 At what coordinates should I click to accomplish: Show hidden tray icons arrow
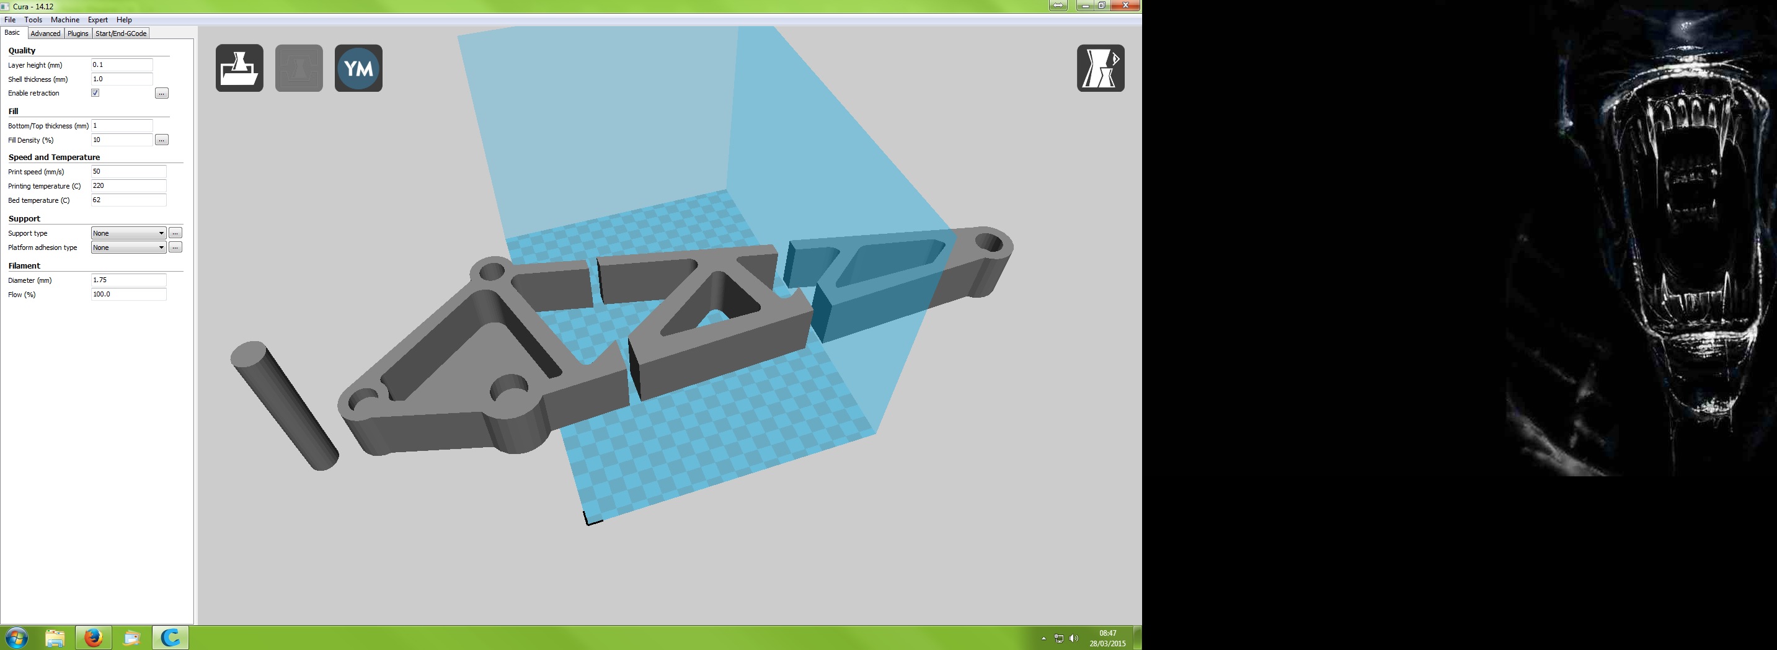click(1043, 638)
